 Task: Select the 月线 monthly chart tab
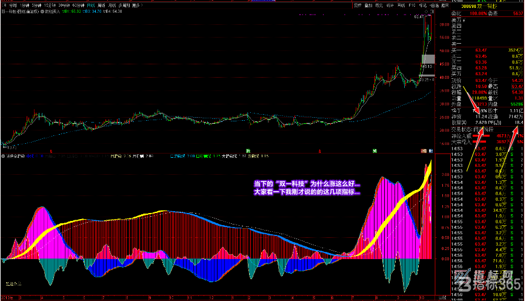pyautogui.click(x=112, y=5)
